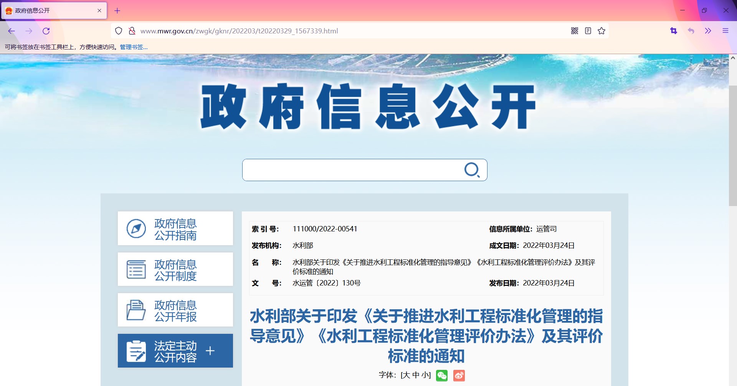Expand more toolbar tools chevron
Viewport: 737px width, 386px height.
click(708, 31)
